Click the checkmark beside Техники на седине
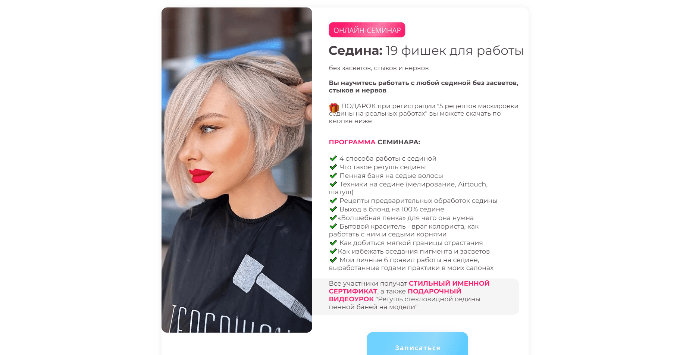683x355 pixels. click(333, 184)
